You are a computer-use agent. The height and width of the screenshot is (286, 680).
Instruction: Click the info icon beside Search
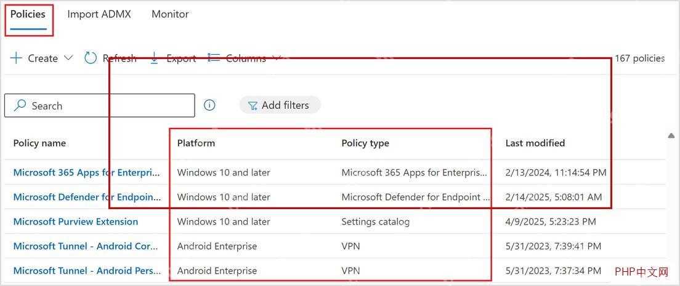[x=209, y=105]
